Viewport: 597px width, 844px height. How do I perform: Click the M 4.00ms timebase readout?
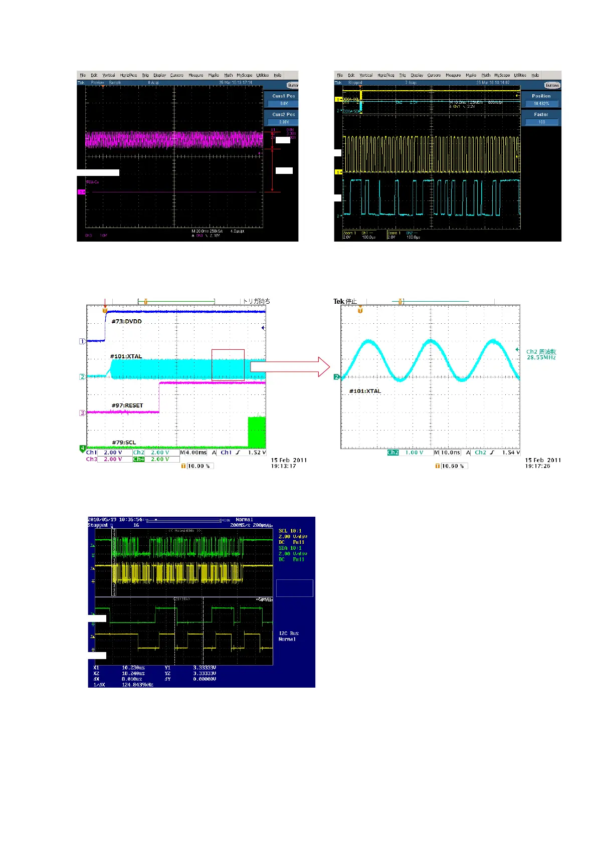(193, 453)
